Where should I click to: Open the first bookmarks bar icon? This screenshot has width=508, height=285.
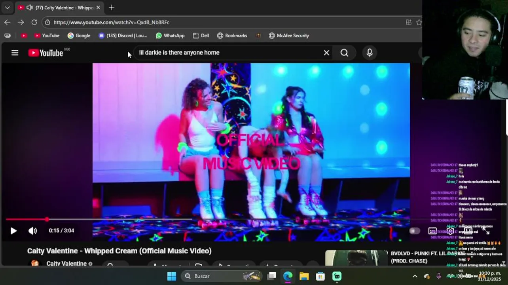tap(7, 36)
